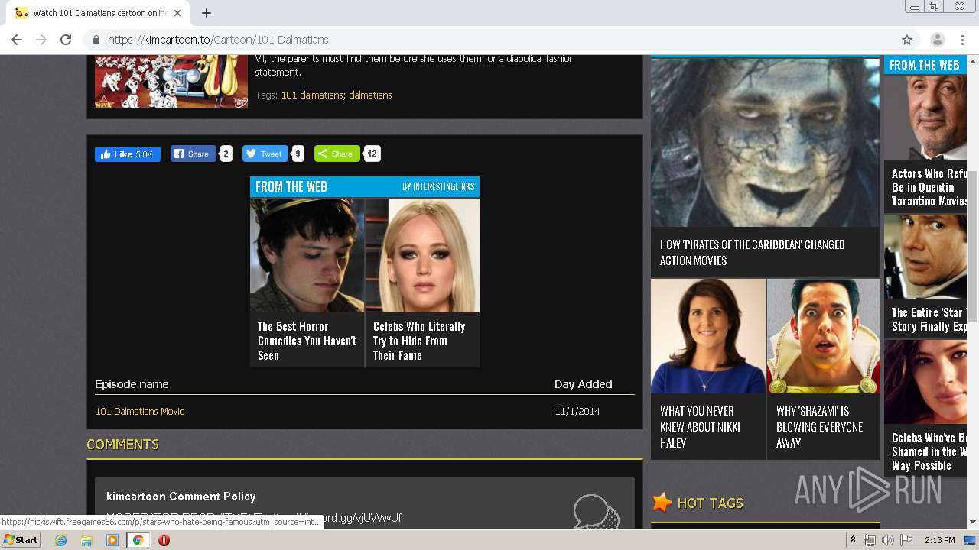Image resolution: width=979 pixels, height=550 pixels.
Task: Click the red Opera taskbar icon
Action: pos(164,540)
